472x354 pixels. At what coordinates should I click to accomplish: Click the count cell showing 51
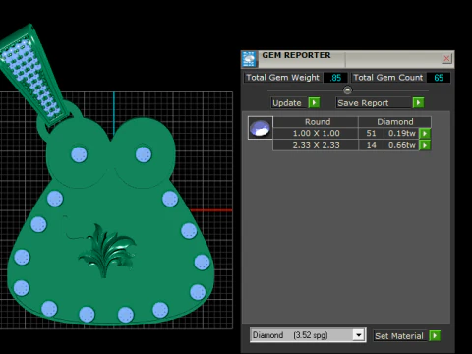click(x=371, y=133)
